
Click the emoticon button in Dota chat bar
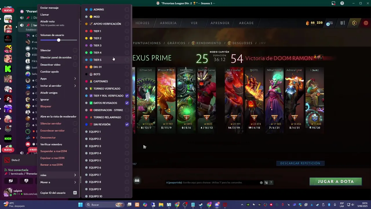click(261, 183)
